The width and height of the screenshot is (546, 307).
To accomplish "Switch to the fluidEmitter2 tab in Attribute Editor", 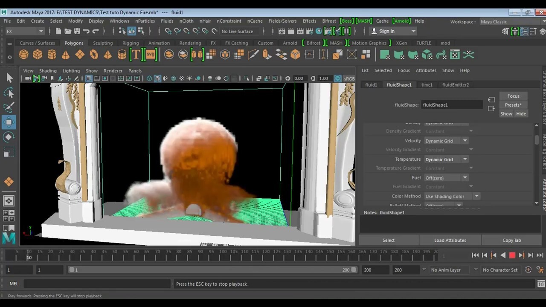I will [455, 85].
